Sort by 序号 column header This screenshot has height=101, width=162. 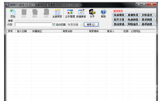(x=11, y=31)
